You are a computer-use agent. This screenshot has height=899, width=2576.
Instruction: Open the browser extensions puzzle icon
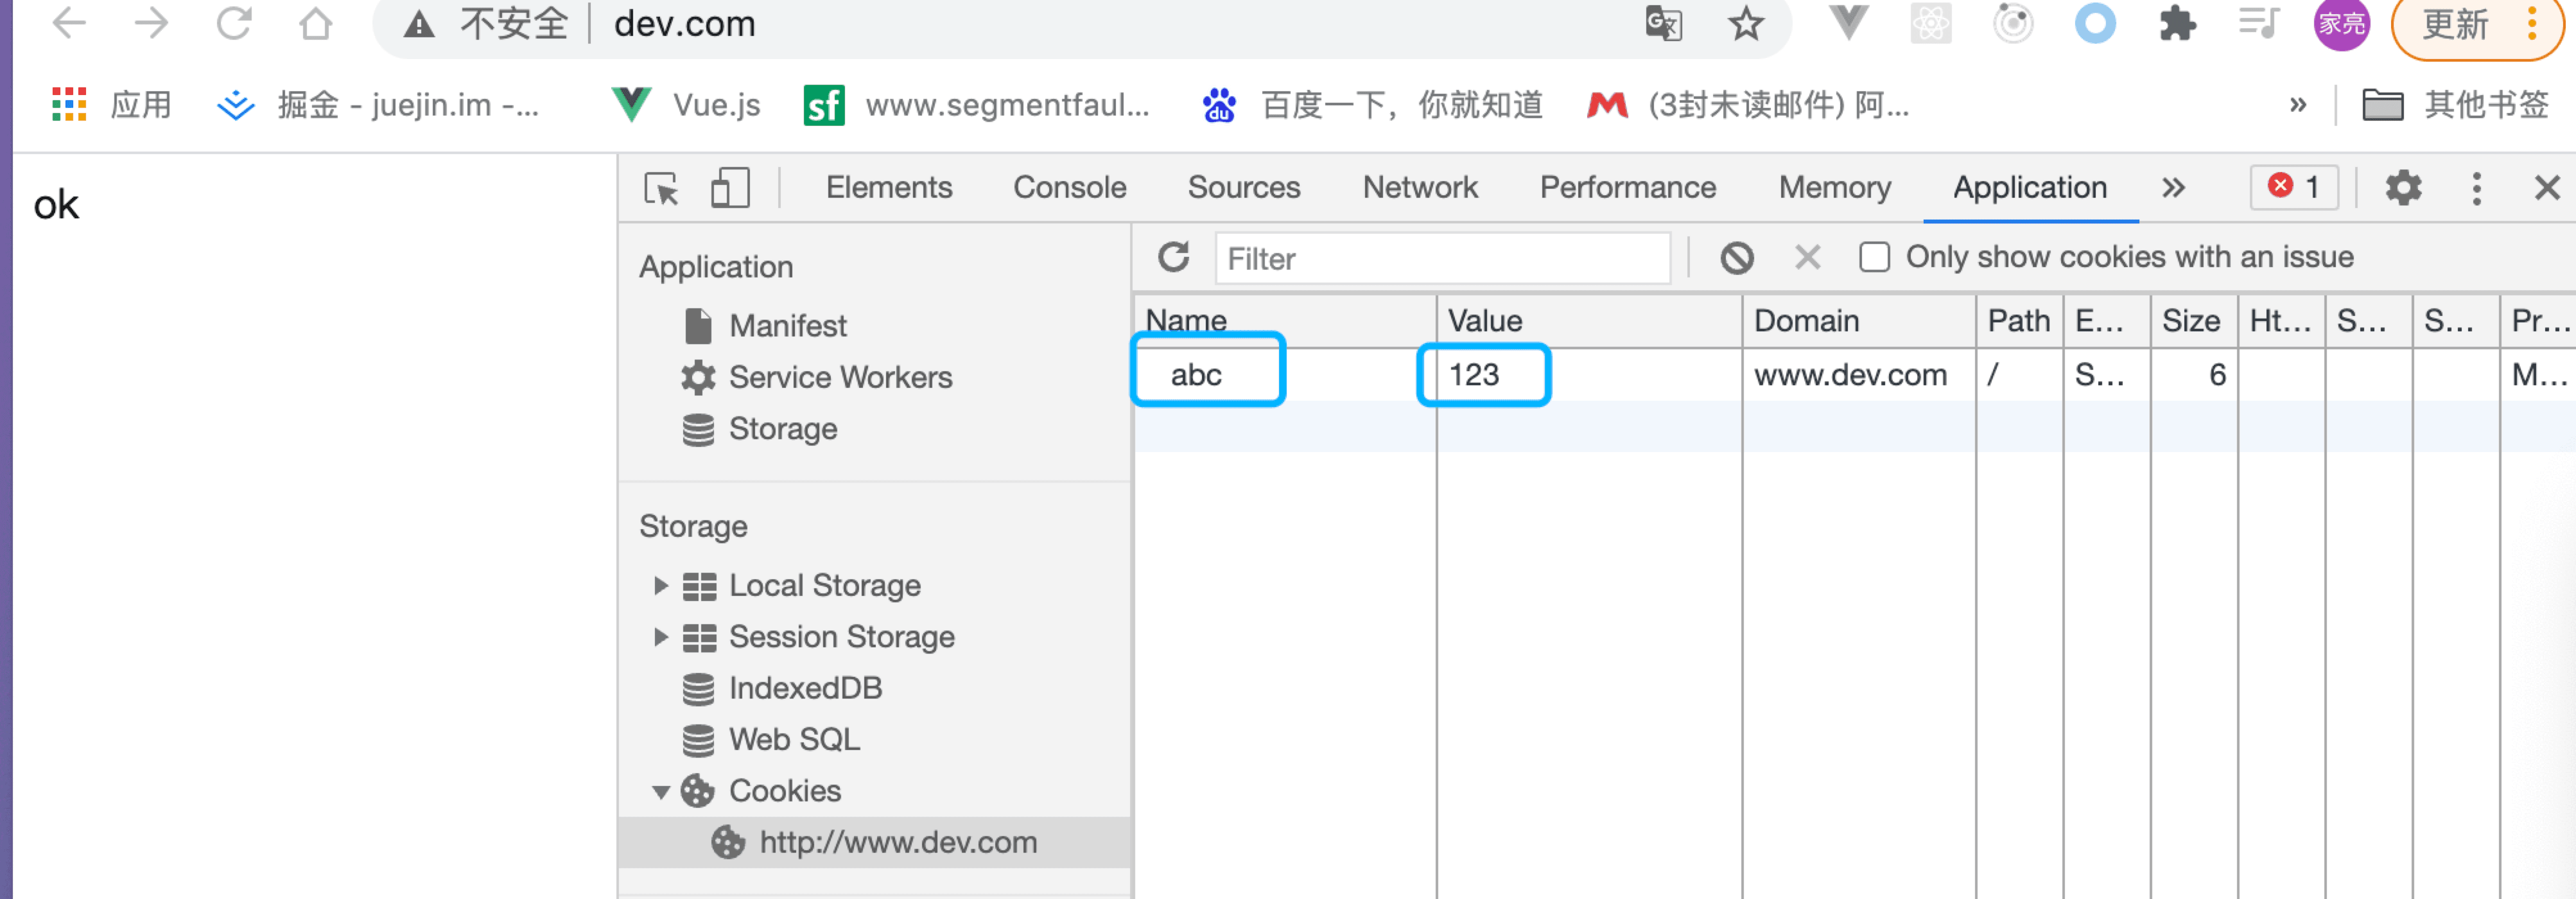(x=2177, y=24)
